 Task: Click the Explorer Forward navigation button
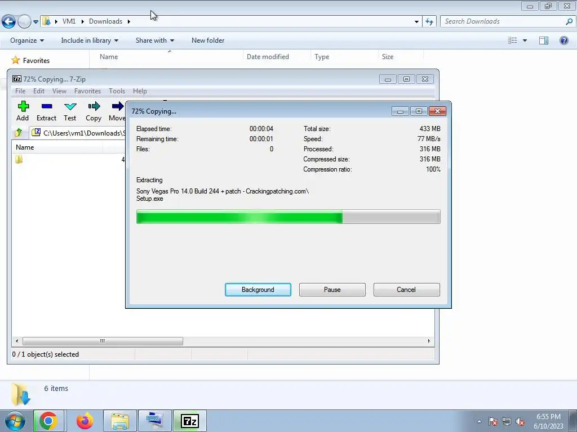click(x=24, y=21)
